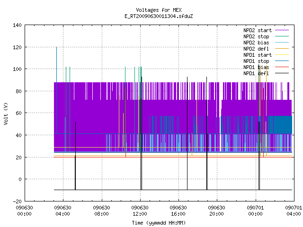Click the 090630 date label above 08:00
303x227 pixels.
coord(101,208)
